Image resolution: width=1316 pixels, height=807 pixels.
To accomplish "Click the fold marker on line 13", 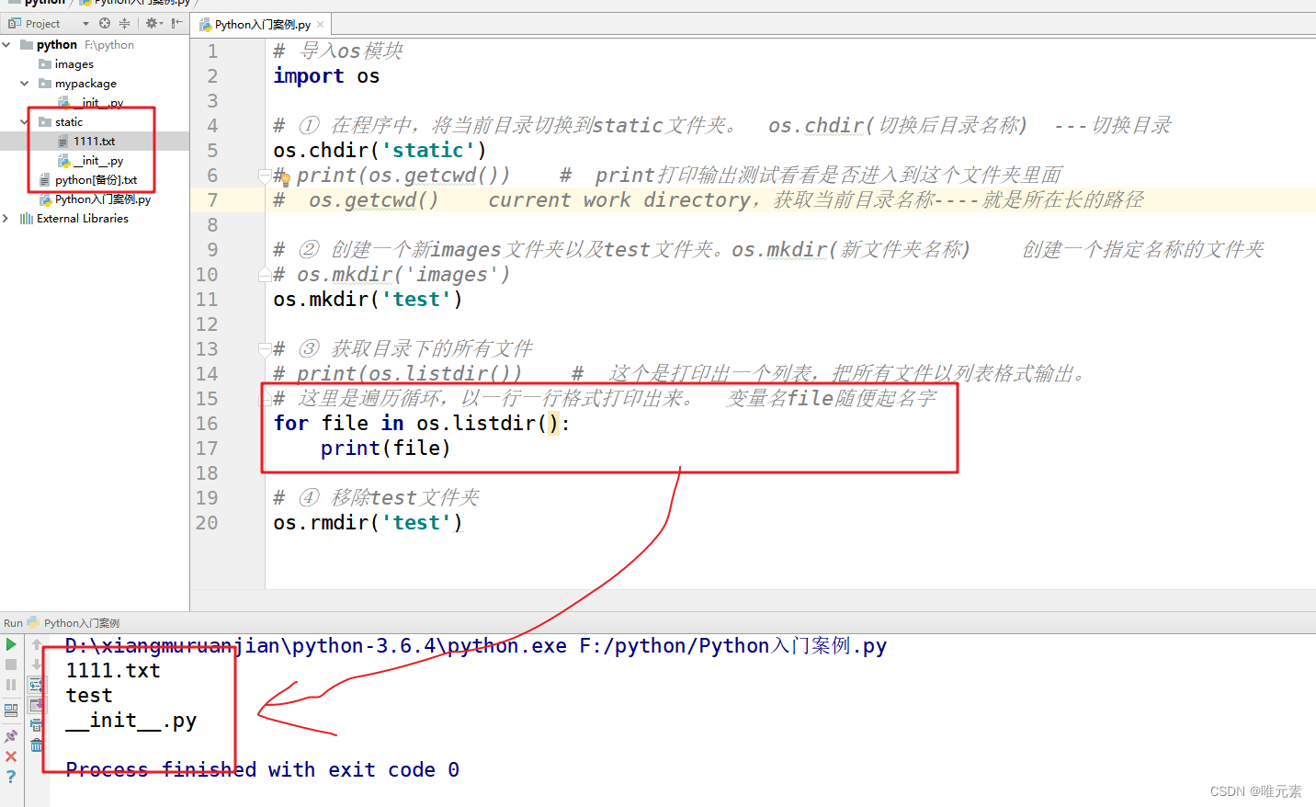I will tap(265, 349).
